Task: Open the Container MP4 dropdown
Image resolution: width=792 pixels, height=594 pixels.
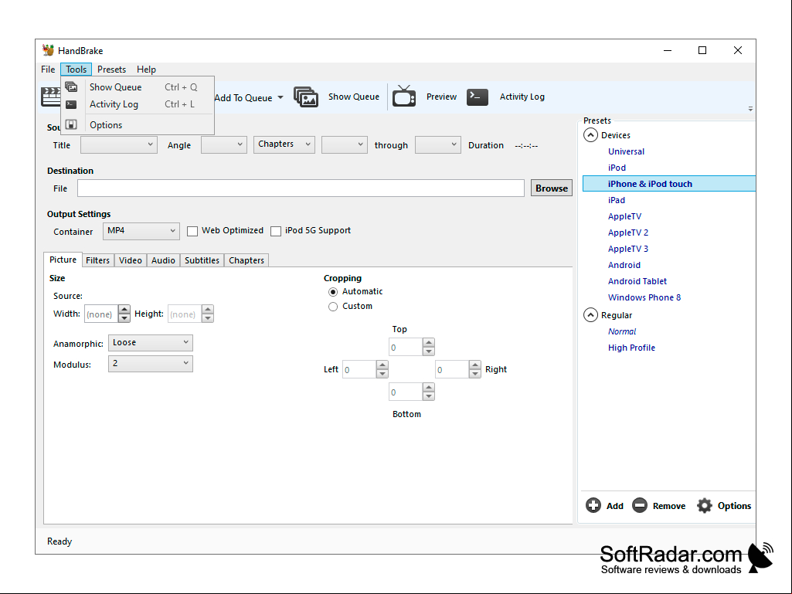Action: click(141, 231)
